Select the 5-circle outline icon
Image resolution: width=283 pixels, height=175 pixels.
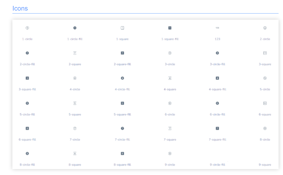(265, 78)
